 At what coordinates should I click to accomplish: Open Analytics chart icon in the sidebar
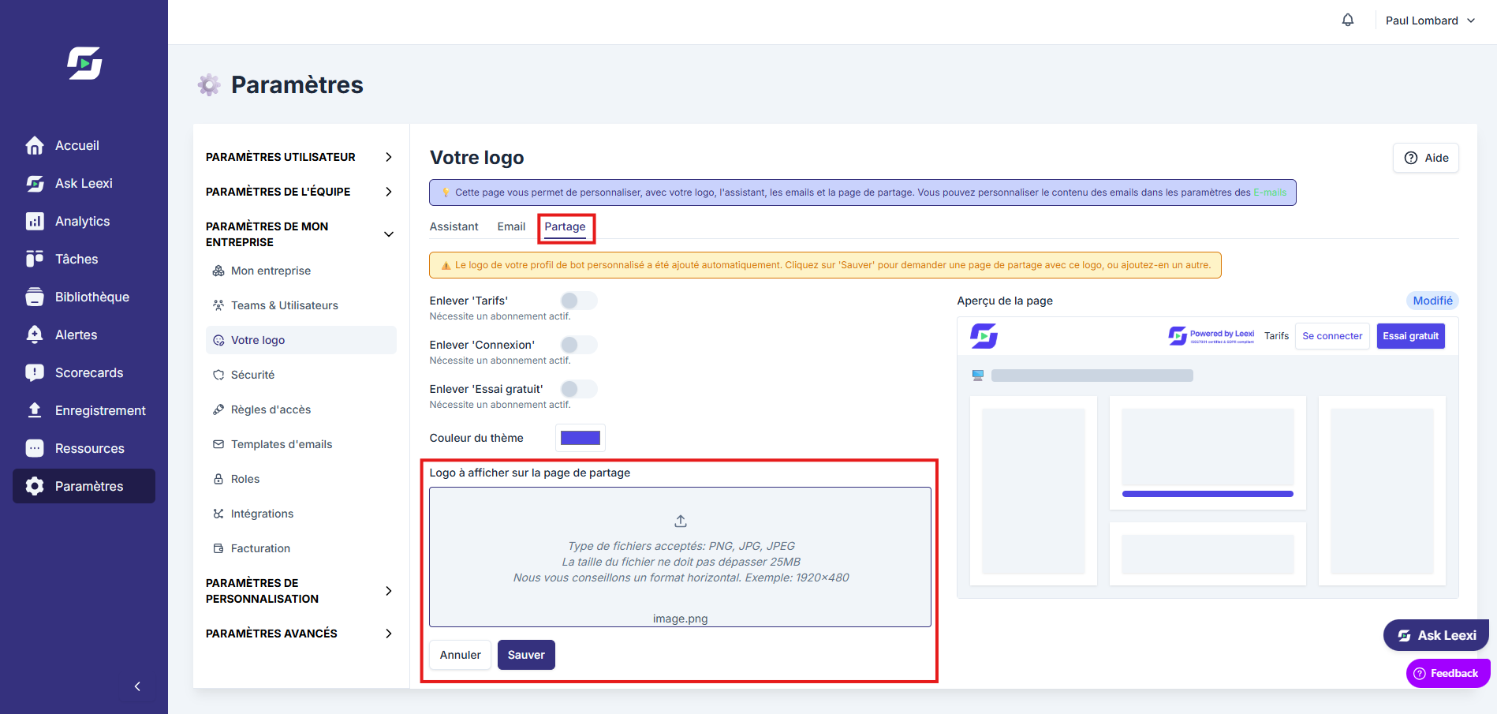[35, 221]
